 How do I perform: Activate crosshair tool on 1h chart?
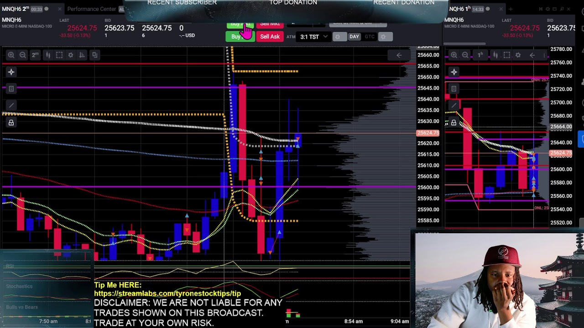tap(454, 72)
